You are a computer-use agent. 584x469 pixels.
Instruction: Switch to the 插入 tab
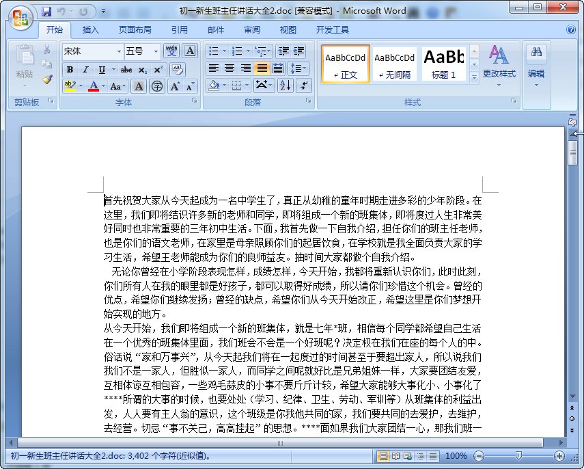(91, 30)
